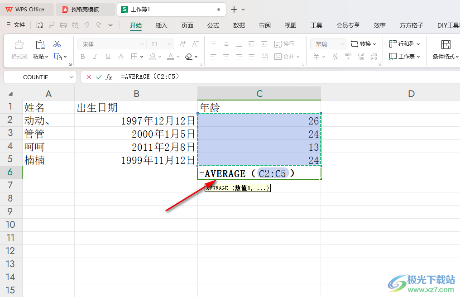Open the font color A dropdown arrow
Viewport: 460px width, 297px height.
178,57
